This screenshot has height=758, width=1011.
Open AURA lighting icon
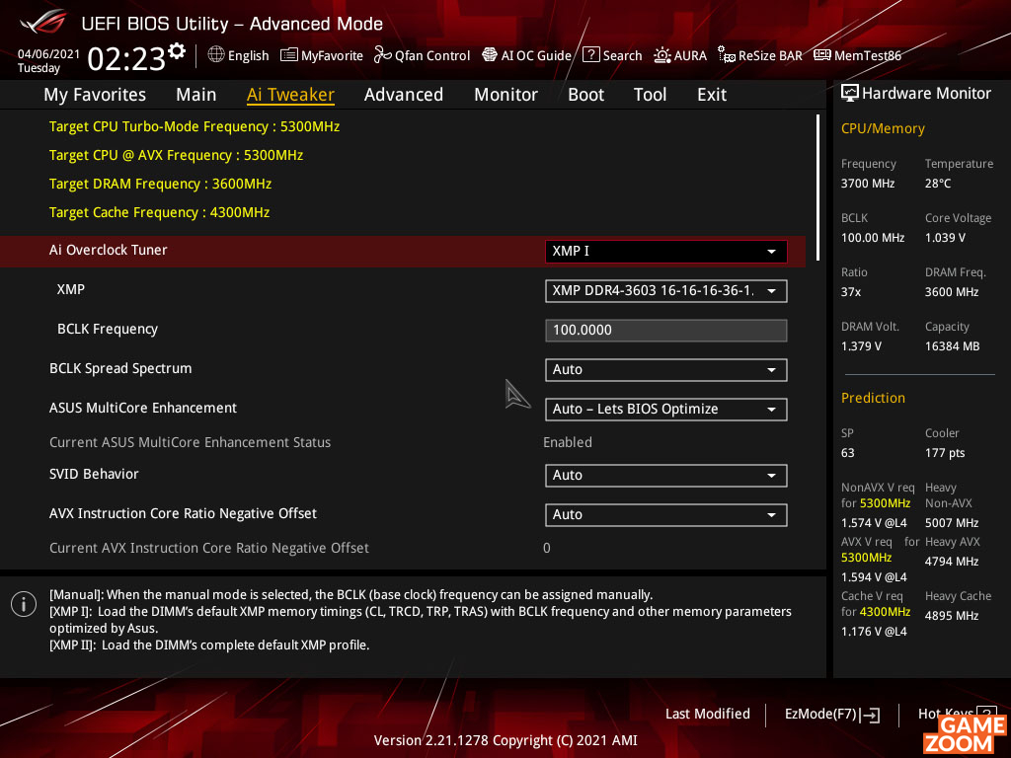click(662, 55)
